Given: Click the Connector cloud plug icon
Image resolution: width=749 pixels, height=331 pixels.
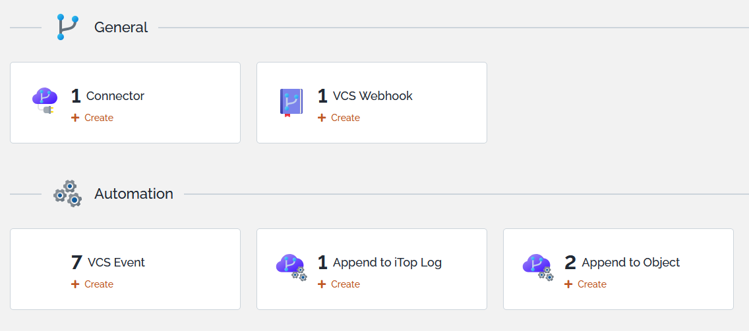Looking at the screenshot, I should point(45,101).
